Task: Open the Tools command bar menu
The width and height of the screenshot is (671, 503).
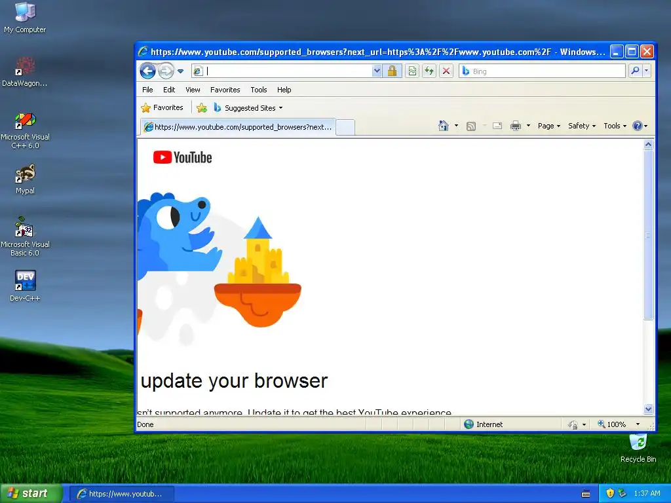Action: pyautogui.click(x=615, y=126)
